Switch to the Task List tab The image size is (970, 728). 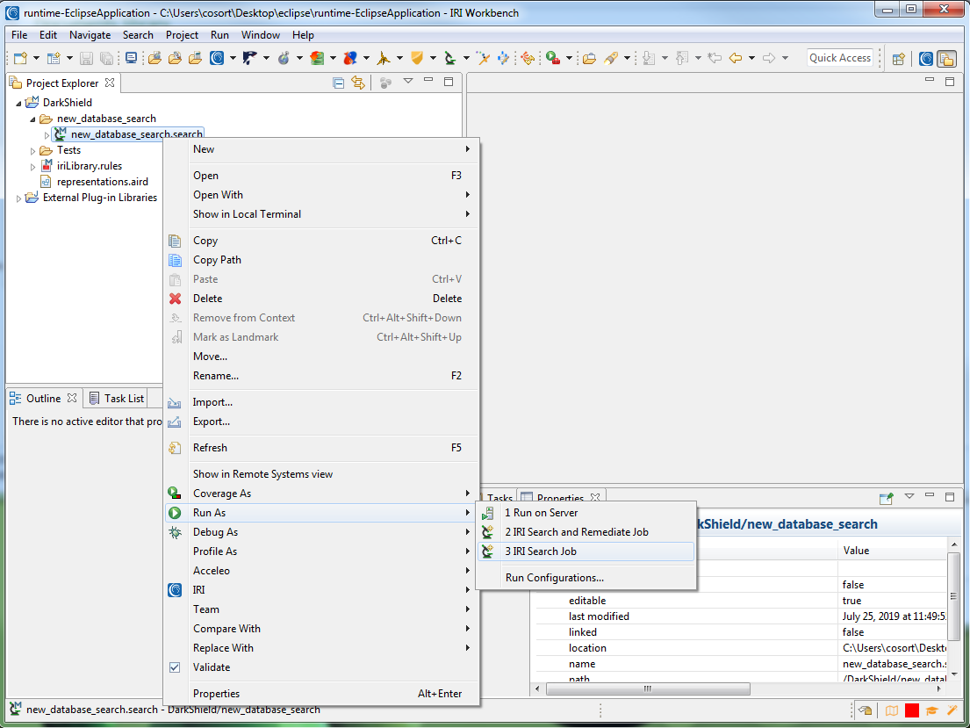click(x=117, y=398)
